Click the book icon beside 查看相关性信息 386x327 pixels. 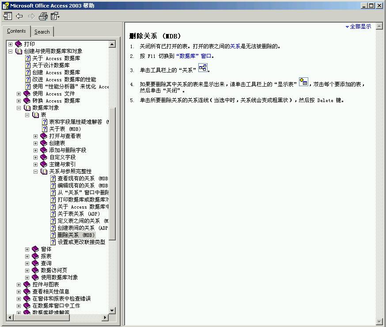click(27, 292)
